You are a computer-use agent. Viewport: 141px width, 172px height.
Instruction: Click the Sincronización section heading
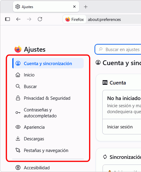click(x=125, y=157)
